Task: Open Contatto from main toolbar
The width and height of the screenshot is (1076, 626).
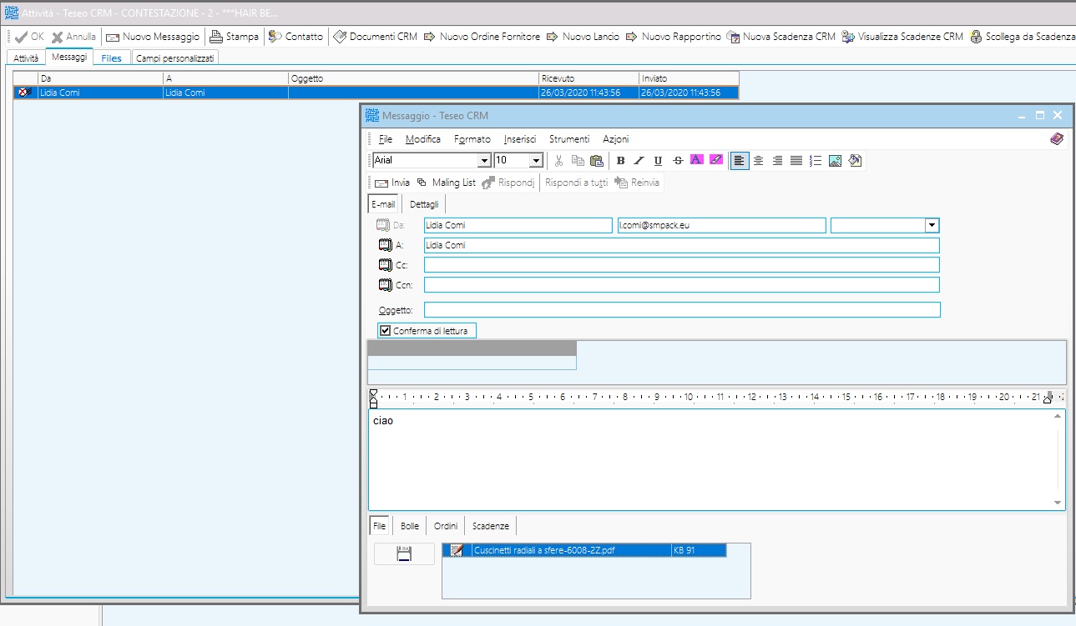Action: tap(295, 37)
